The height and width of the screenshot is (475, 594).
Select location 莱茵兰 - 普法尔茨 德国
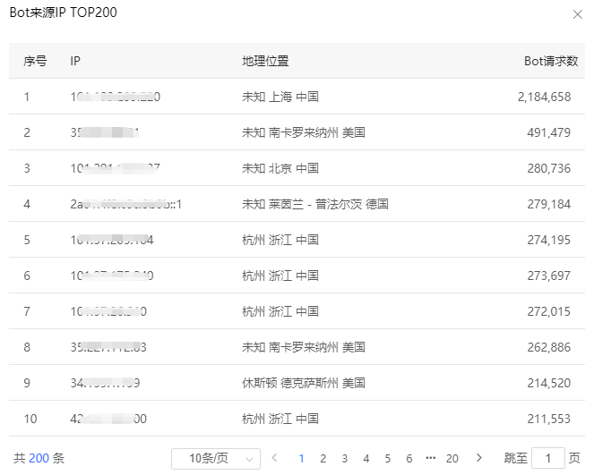tap(315, 204)
